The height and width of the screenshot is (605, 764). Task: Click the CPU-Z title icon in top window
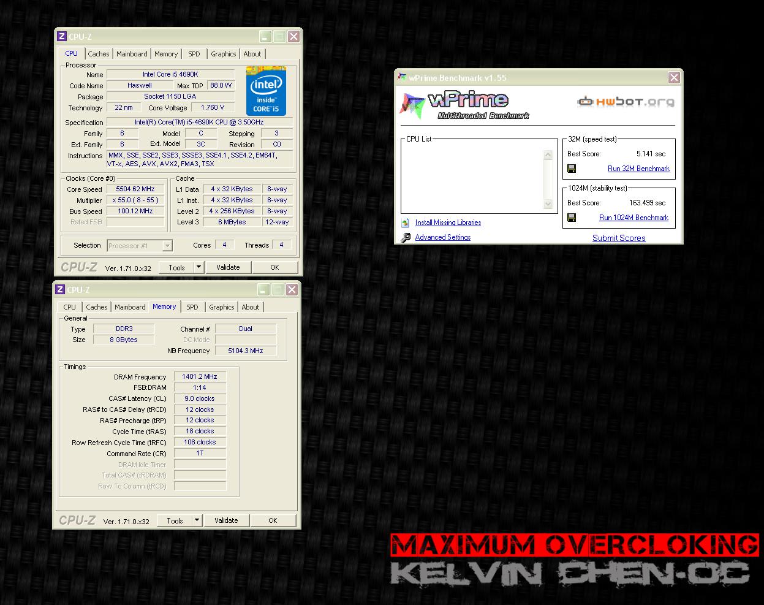coord(61,37)
